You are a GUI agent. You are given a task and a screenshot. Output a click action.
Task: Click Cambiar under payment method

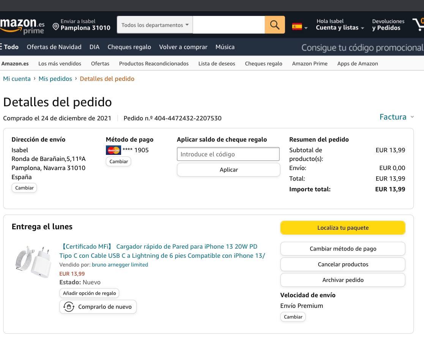coord(118,161)
